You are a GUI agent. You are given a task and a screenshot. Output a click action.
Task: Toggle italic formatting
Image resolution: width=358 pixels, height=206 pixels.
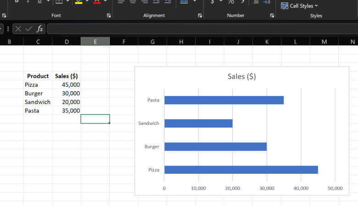[28, 1]
